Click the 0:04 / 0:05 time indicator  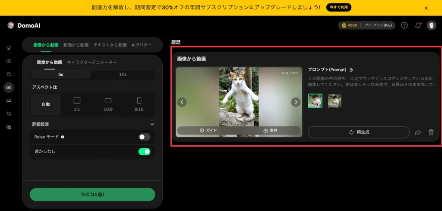(x=290, y=73)
